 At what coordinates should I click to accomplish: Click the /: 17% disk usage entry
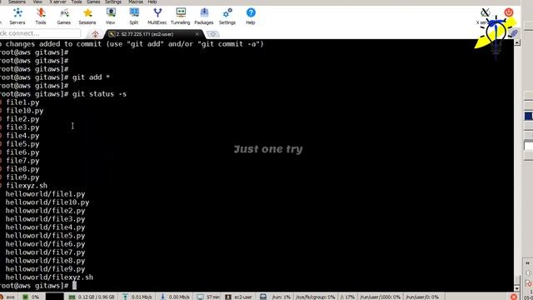(347, 297)
